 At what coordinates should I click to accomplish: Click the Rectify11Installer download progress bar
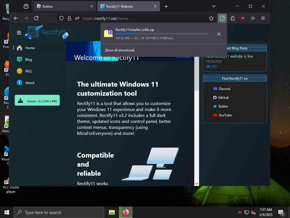click(x=162, y=34)
